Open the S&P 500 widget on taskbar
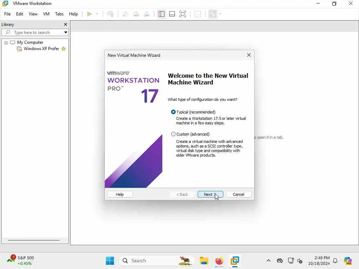The height and width of the screenshot is (269, 359). [21, 261]
